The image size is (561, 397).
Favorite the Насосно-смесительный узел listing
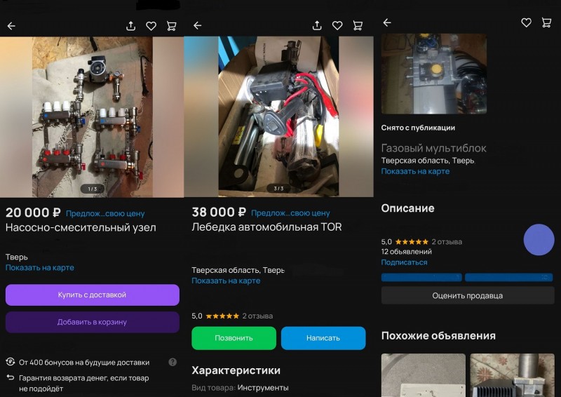coord(151,26)
